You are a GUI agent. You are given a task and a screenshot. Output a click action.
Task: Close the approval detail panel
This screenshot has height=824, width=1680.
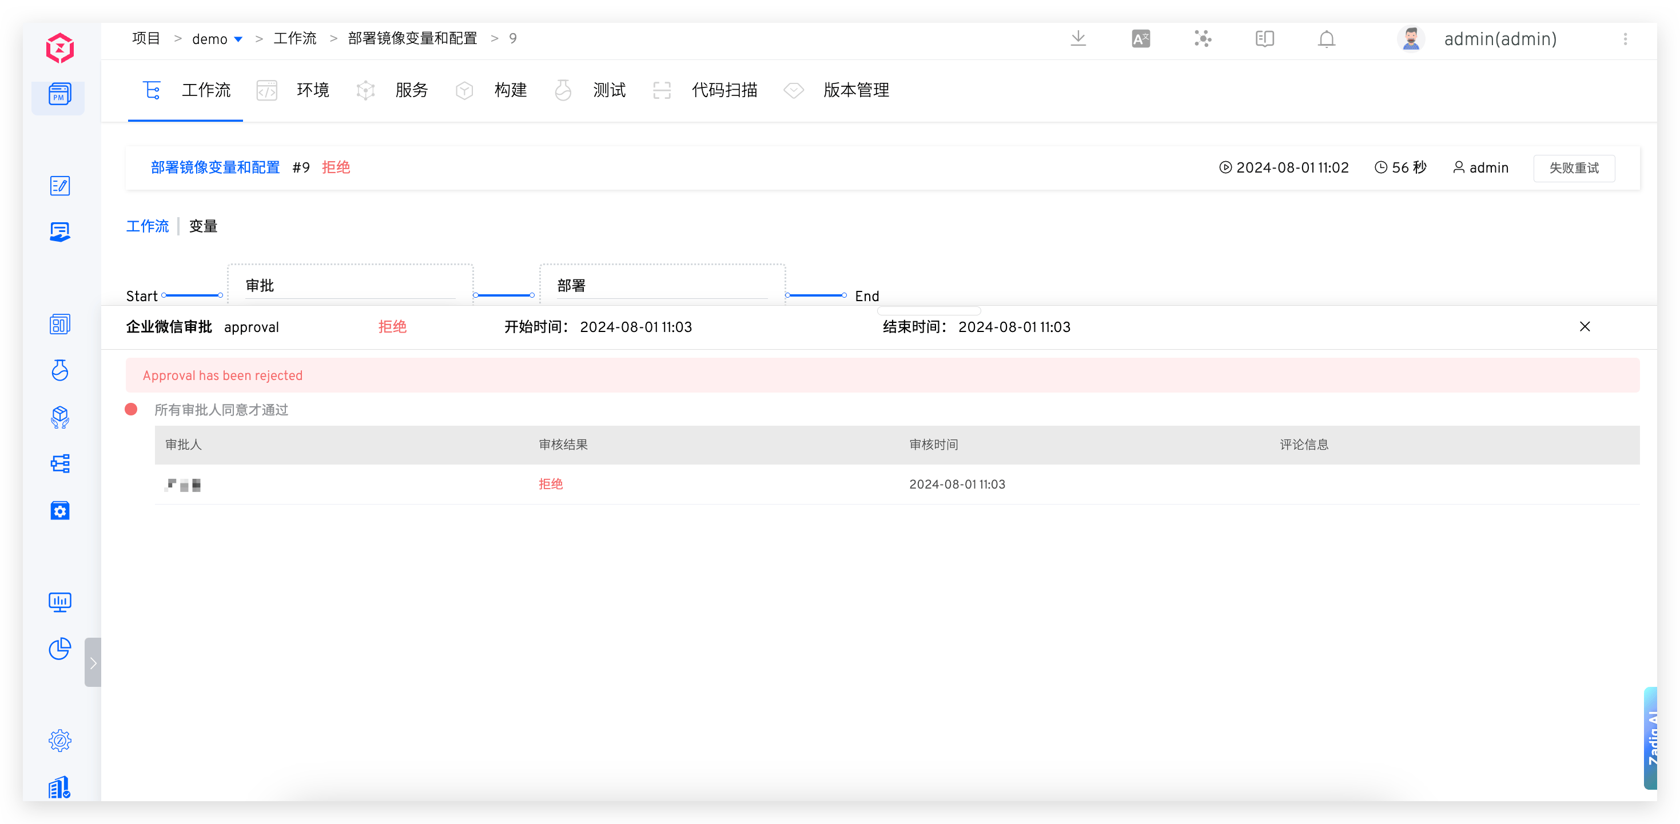1586,327
